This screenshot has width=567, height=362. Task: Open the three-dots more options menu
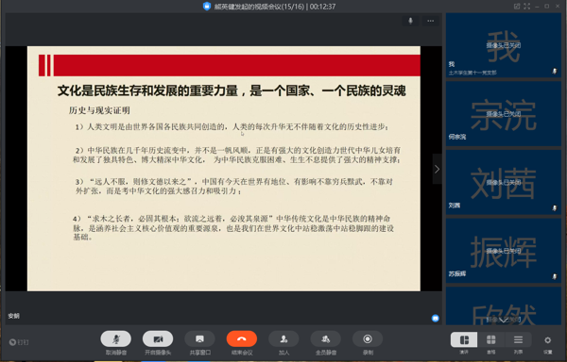tap(430, 21)
